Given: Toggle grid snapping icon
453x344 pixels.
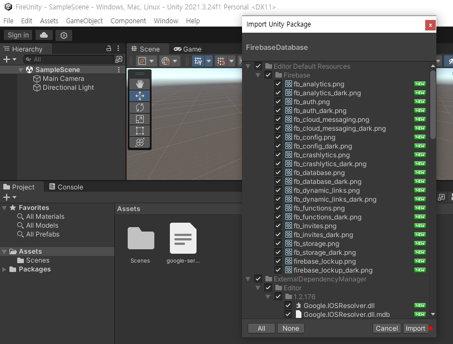Looking at the screenshot, I should (x=221, y=61).
